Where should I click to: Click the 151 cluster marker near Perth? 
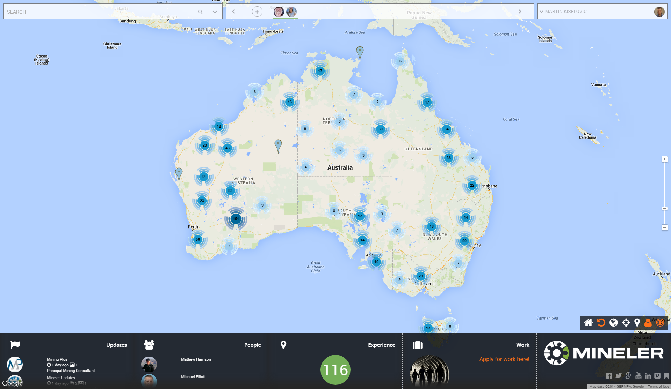pyautogui.click(x=236, y=219)
